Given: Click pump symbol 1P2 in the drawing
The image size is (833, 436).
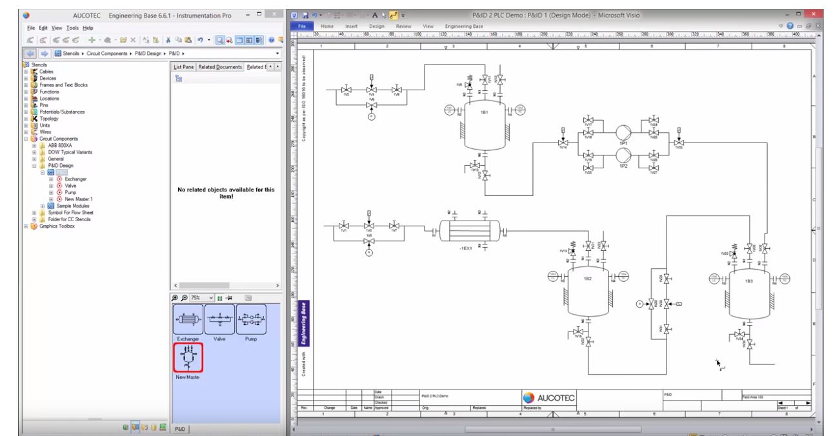Looking at the screenshot, I should pyautogui.click(x=623, y=155).
